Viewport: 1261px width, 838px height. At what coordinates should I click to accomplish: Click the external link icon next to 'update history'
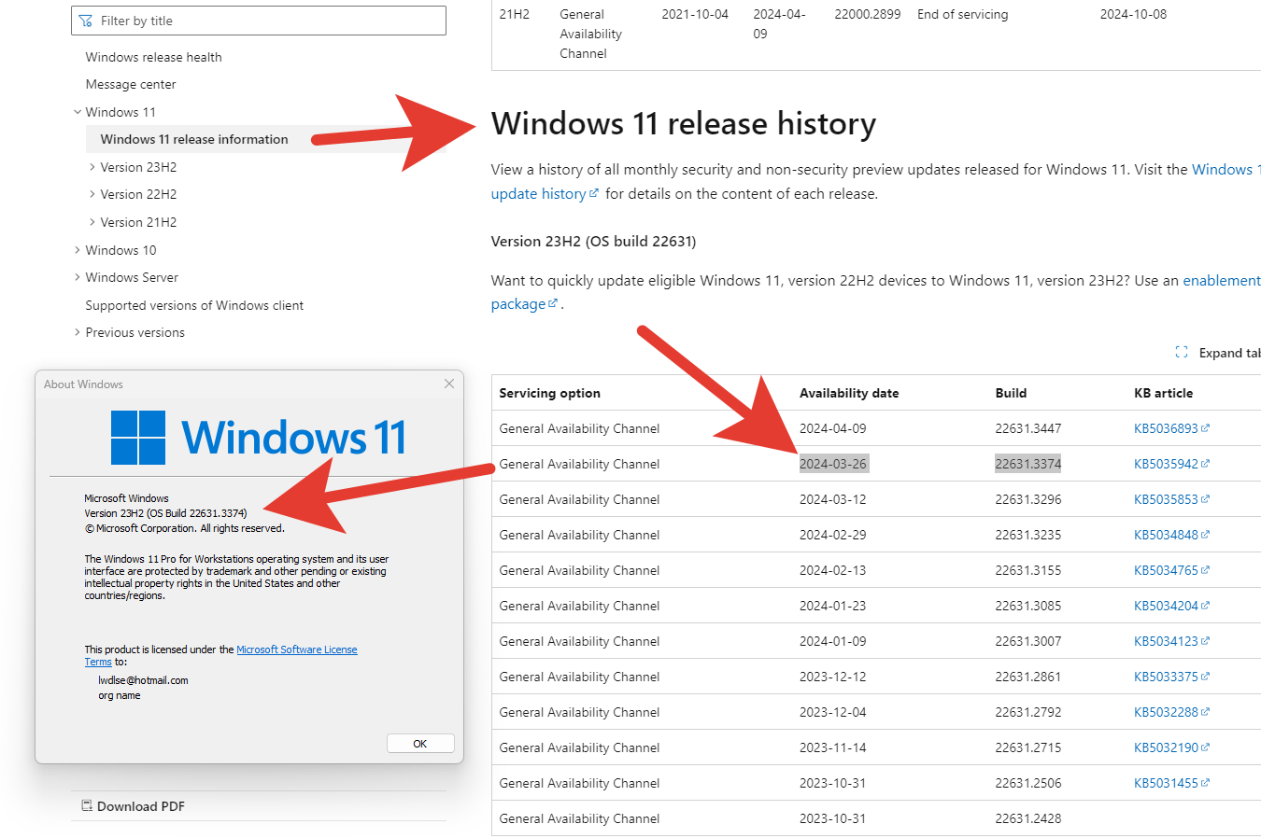point(594,193)
